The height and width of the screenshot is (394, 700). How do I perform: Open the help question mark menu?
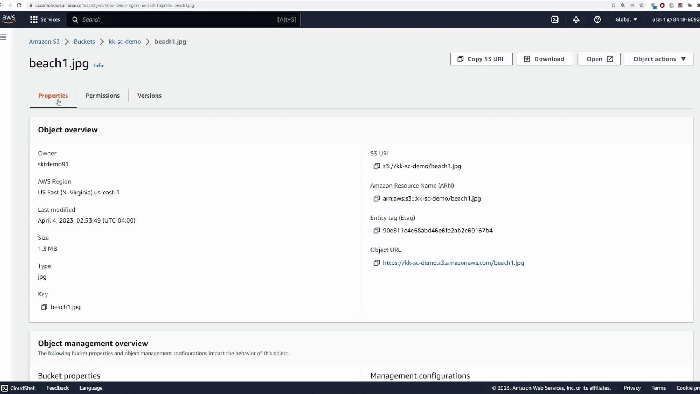597,20
